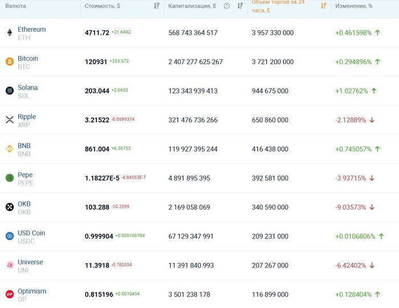This screenshot has width=399, height=308.
Task: Click the Bitcoin orange logo icon
Action: pos(10,62)
